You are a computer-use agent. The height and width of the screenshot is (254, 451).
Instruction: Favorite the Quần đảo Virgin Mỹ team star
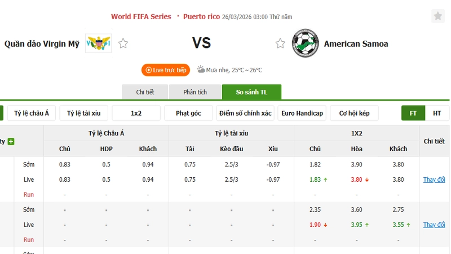pos(123,43)
